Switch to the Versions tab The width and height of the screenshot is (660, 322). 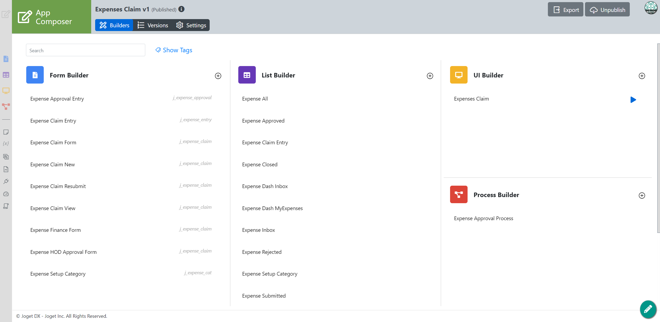tap(153, 25)
